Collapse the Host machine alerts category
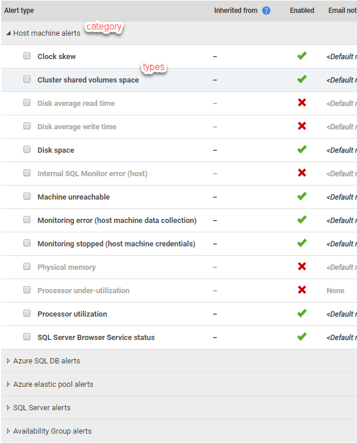357x443 pixels. pos(8,33)
